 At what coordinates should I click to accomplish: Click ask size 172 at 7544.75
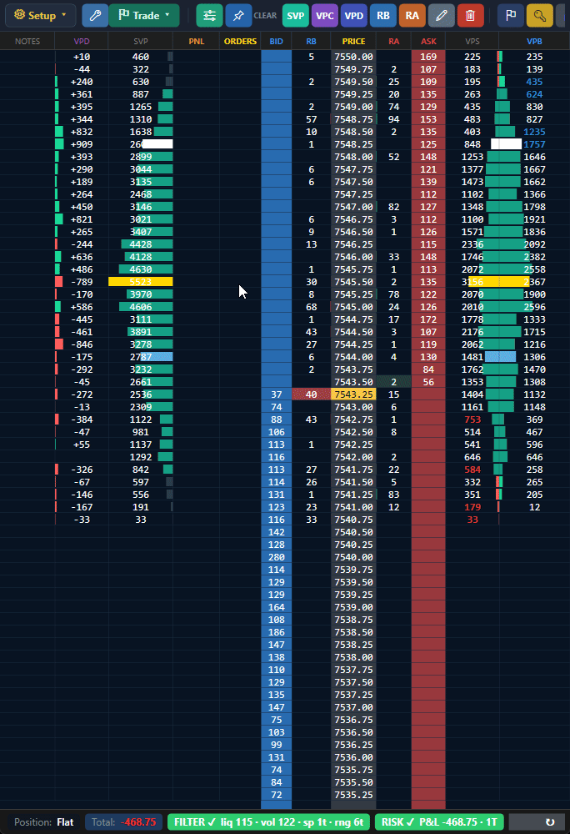[428, 319]
